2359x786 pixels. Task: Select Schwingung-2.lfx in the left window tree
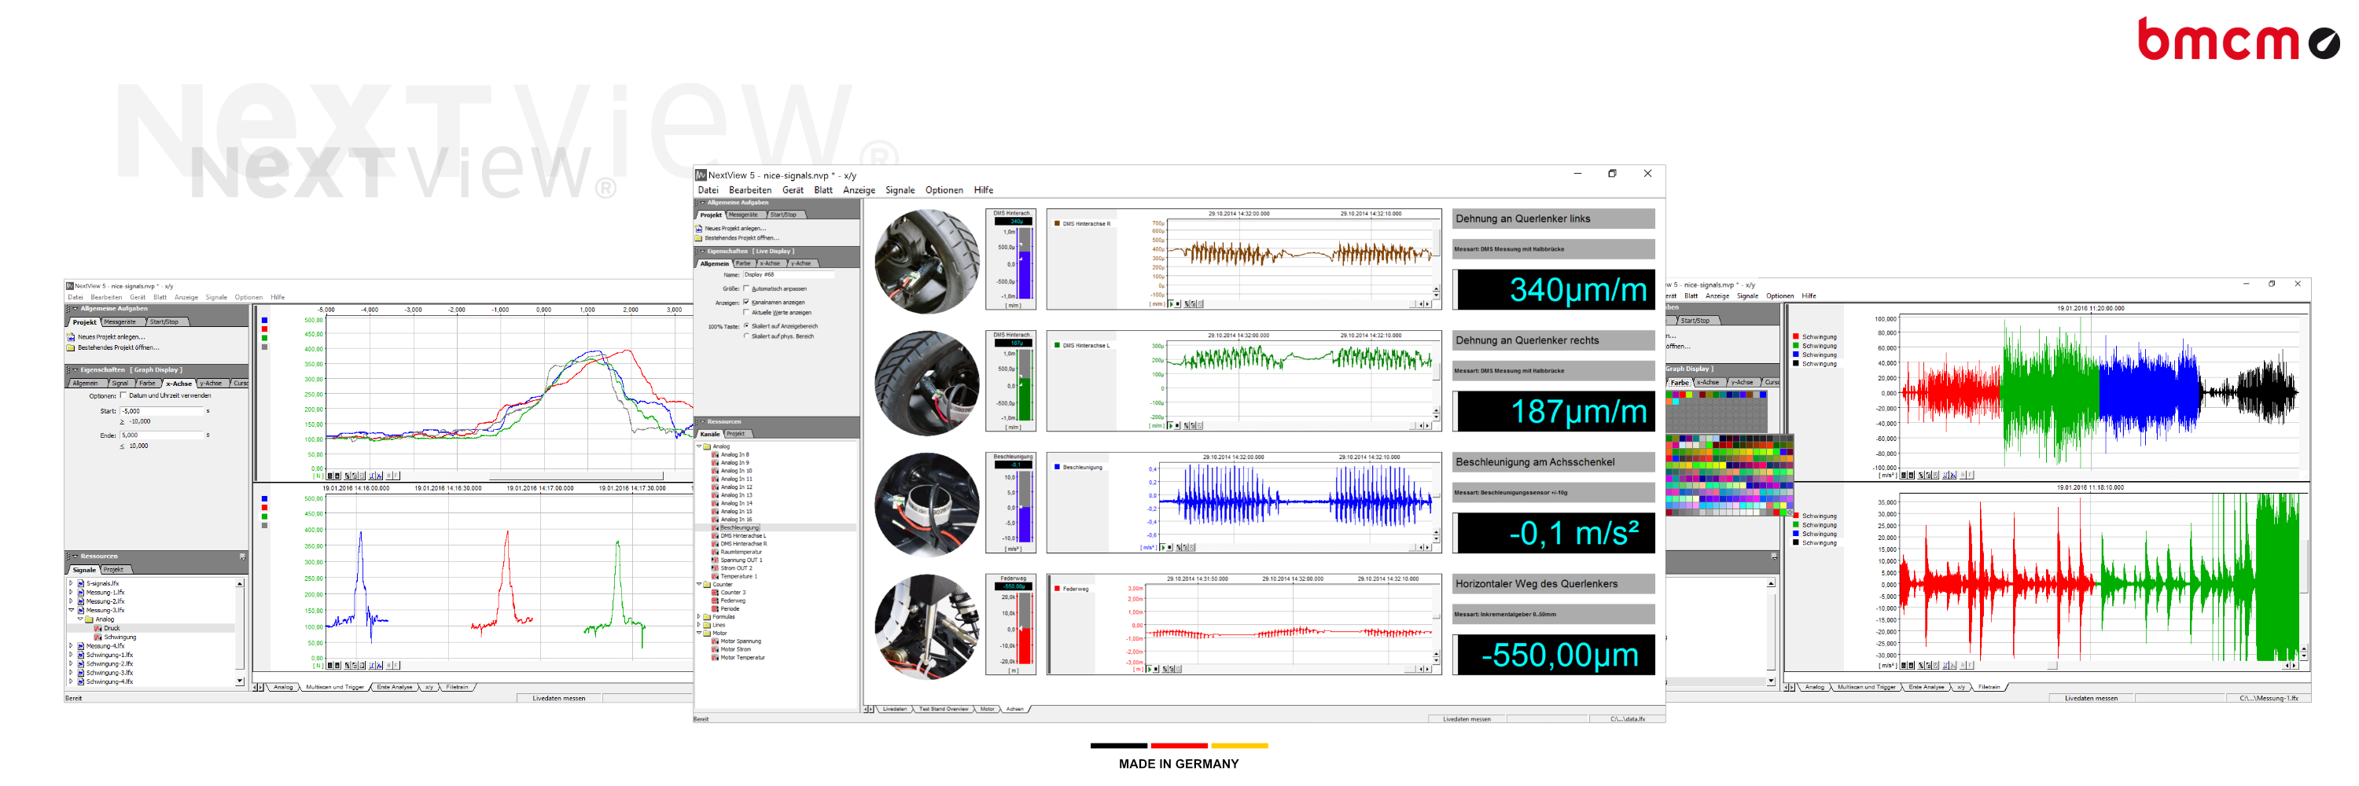pyautogui.click(x=109, y=664)
